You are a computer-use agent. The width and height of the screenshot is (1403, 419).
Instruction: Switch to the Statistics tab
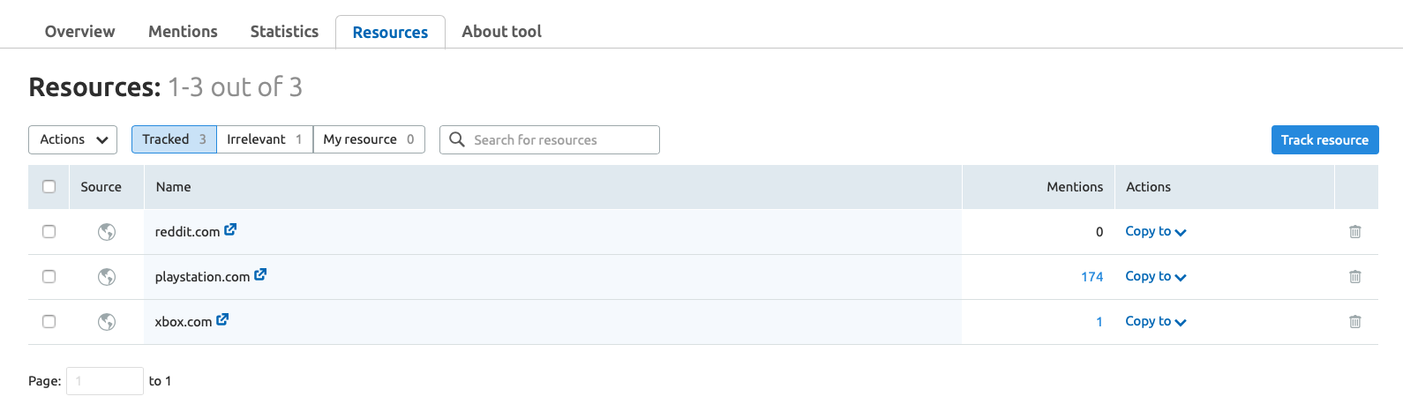(284, 31)
